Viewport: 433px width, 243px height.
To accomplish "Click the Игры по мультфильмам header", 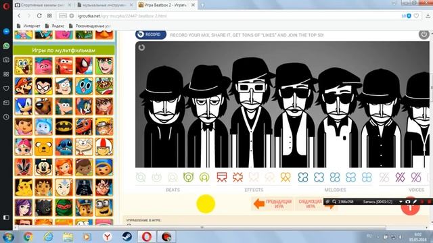I will pos(64,50).
